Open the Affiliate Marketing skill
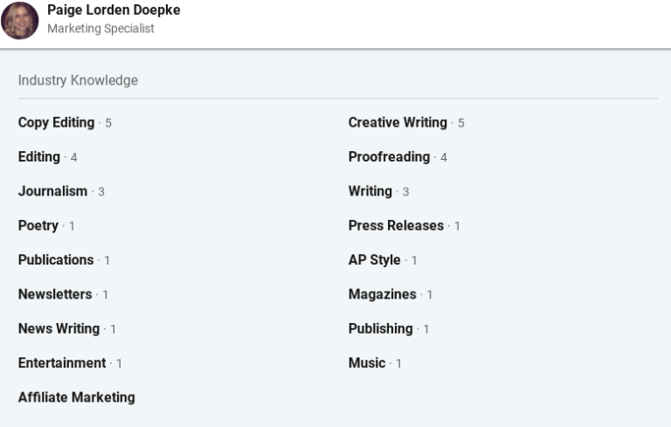The image size is (671, 427). pyautogui.click(x=77, y=397)
